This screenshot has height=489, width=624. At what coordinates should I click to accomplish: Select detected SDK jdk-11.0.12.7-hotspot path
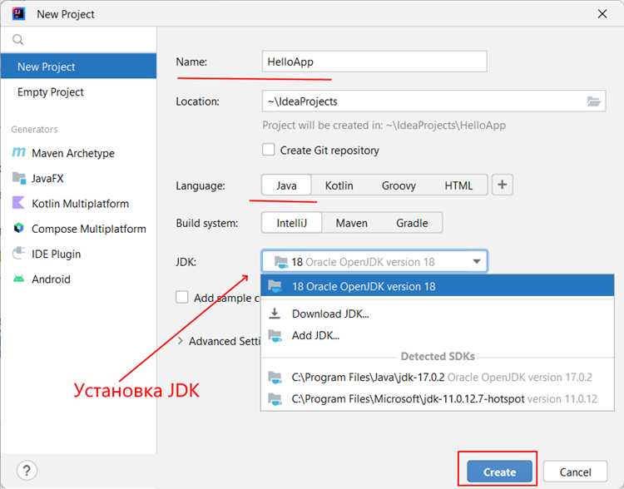438,398
